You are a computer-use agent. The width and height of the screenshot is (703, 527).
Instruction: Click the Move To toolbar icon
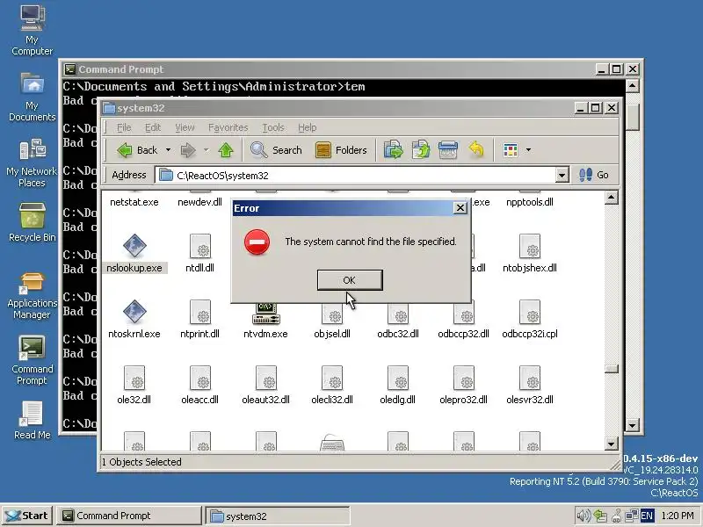click(x=394, y=150)
